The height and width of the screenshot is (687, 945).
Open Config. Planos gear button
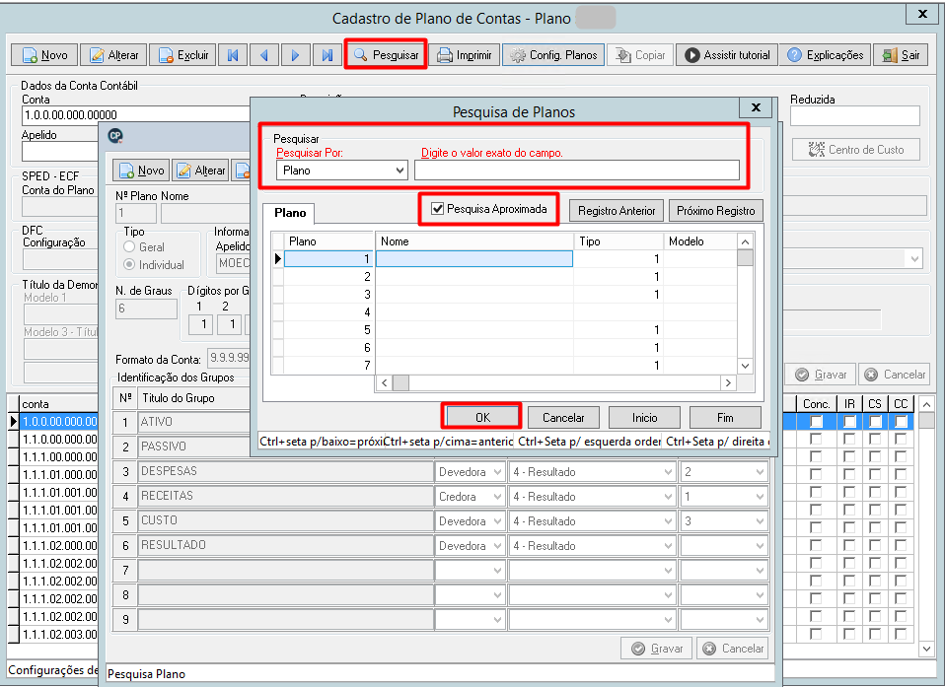click(x=553, y=55)
